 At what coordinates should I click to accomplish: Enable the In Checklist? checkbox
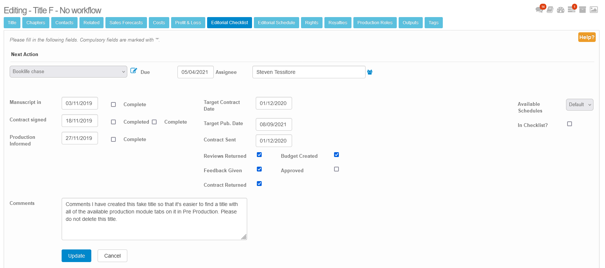pyautogui.click(x=570, y=124)
